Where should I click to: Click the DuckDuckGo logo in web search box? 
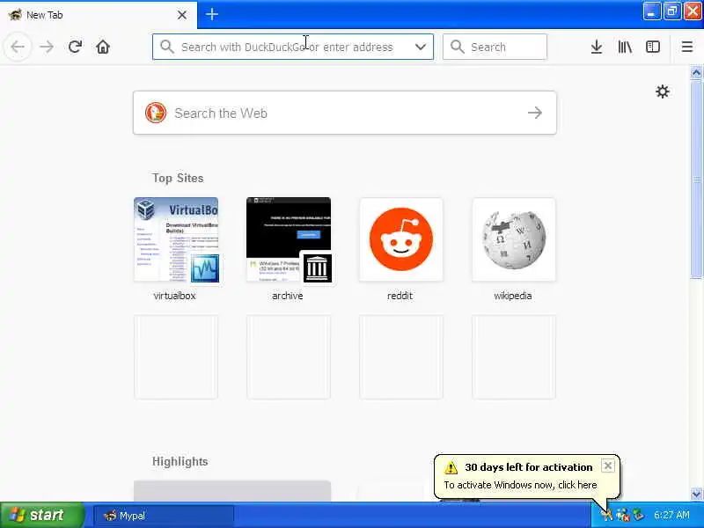[156, 113]
